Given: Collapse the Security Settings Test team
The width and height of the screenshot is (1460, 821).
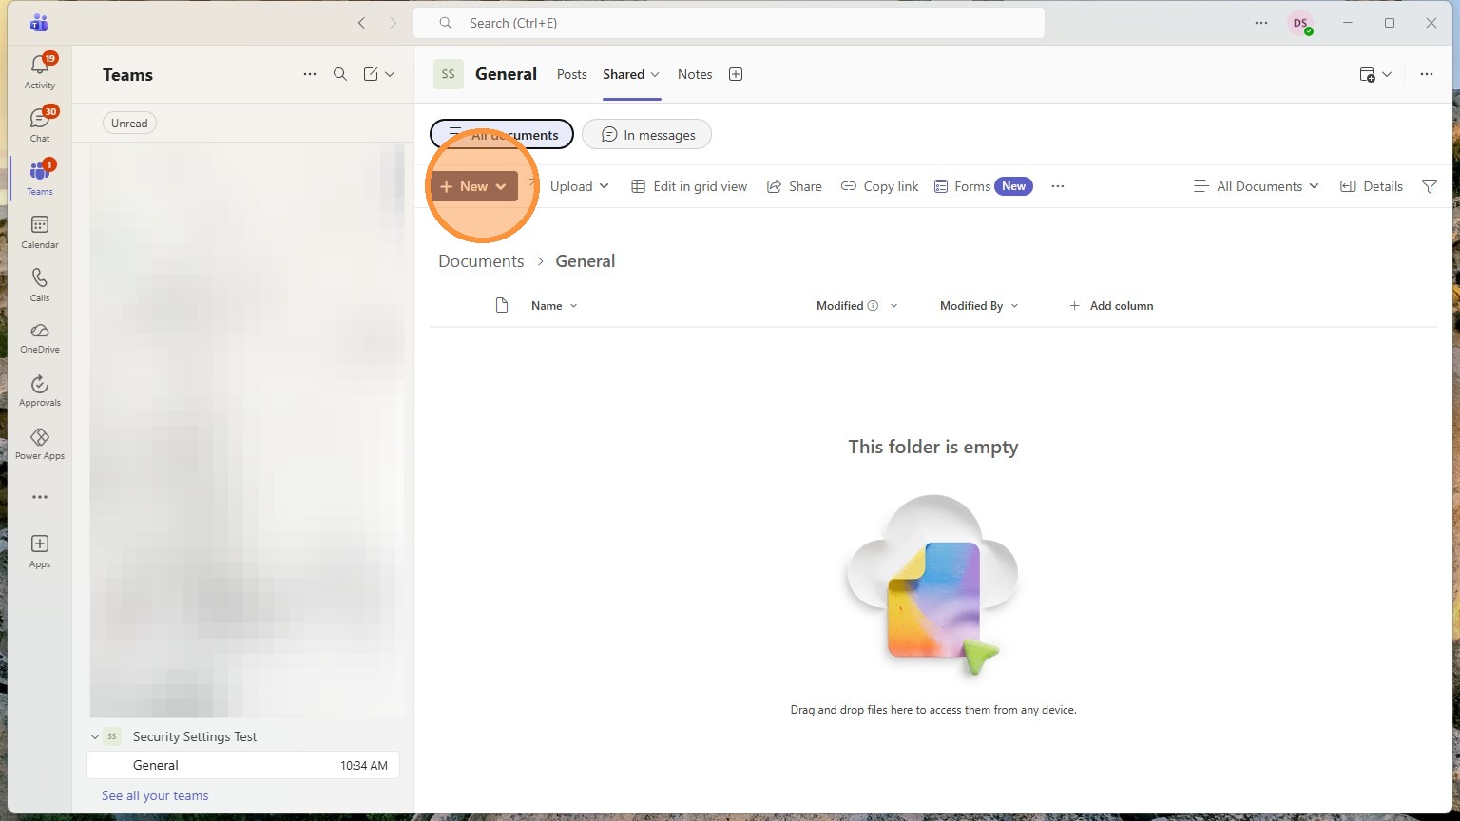Looking at the screenshot, I should 95,737.
